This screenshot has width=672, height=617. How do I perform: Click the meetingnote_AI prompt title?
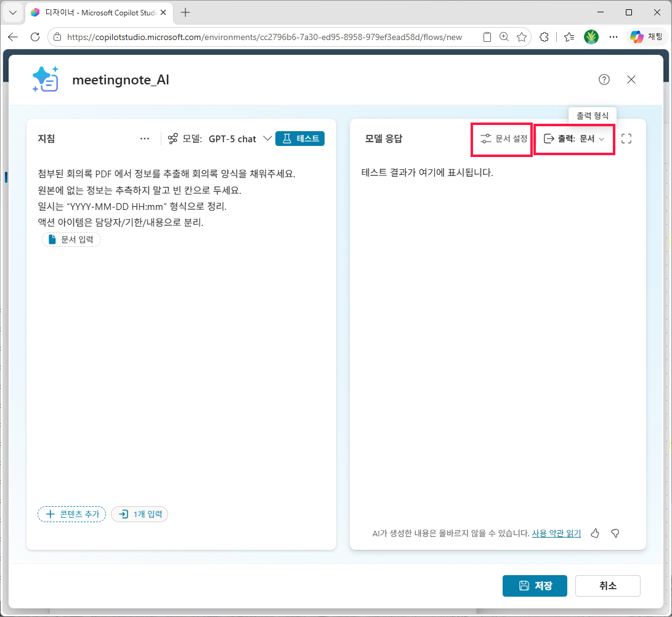[121, 79]
